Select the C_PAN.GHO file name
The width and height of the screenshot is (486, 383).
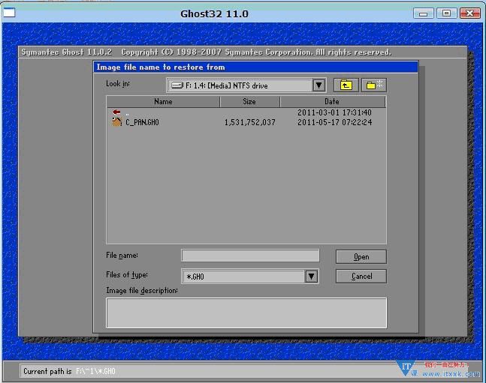pos(142,122)
